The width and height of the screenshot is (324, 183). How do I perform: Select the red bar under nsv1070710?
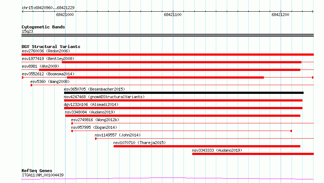coord(207,146)
